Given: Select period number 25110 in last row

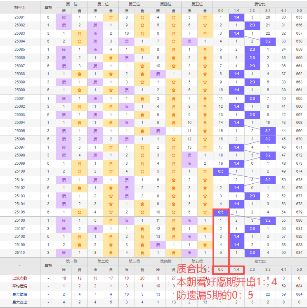Looking at the screenshot, I should pyautogui.click(x=19, y=252).
